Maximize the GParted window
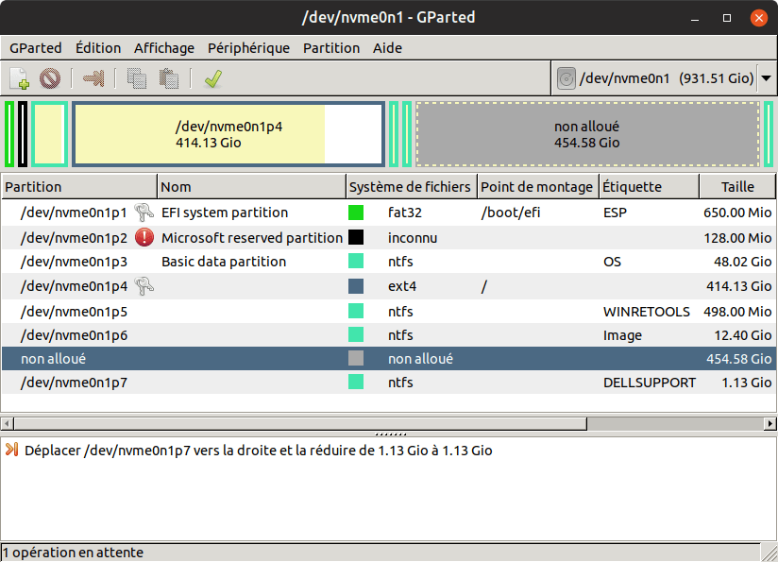The width and height of the screenshot is (778, 562). (727, 18)
